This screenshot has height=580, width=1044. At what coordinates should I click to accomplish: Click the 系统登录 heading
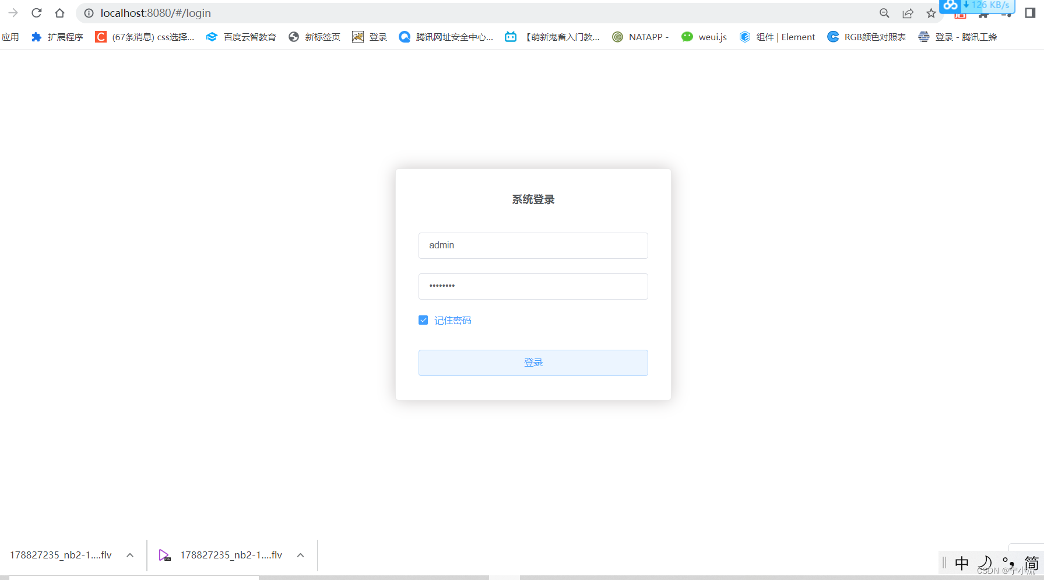coord(533,199)
